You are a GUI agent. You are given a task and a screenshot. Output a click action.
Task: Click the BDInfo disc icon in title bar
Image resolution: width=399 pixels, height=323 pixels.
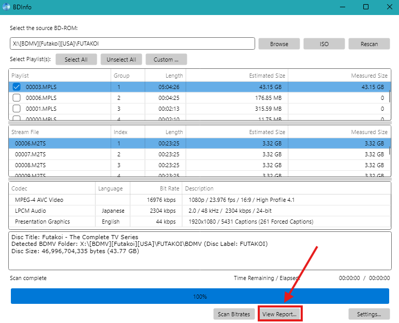[6, 7]
